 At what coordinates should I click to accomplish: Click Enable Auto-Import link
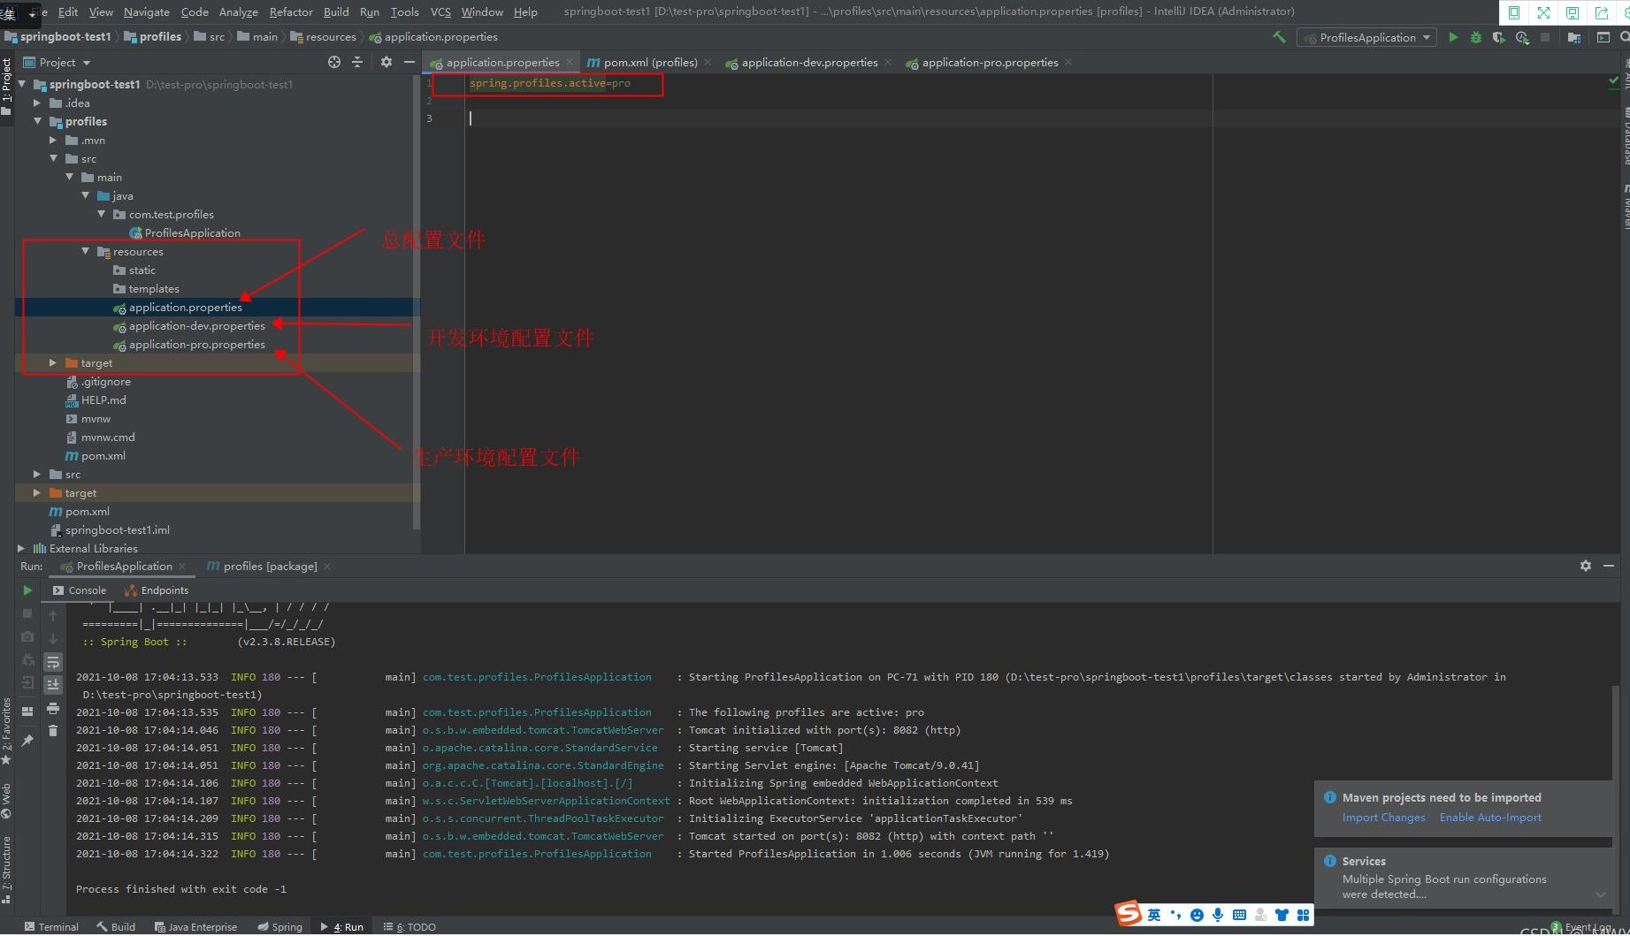1490,818
